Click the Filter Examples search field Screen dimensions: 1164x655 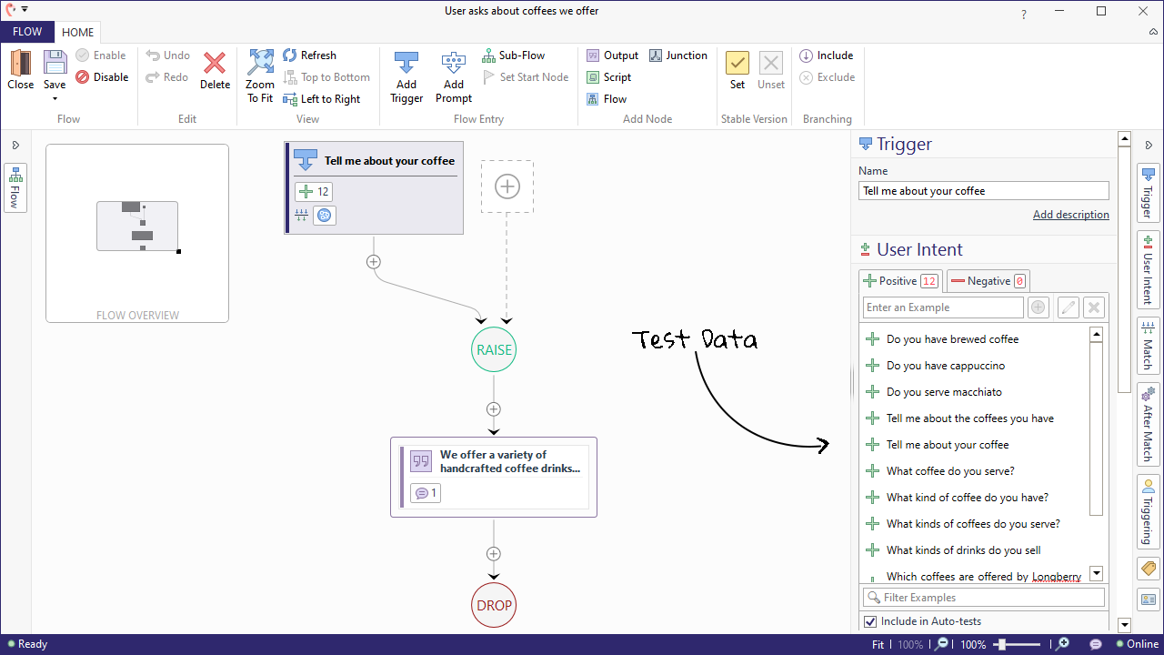click(x=983, y=598)
